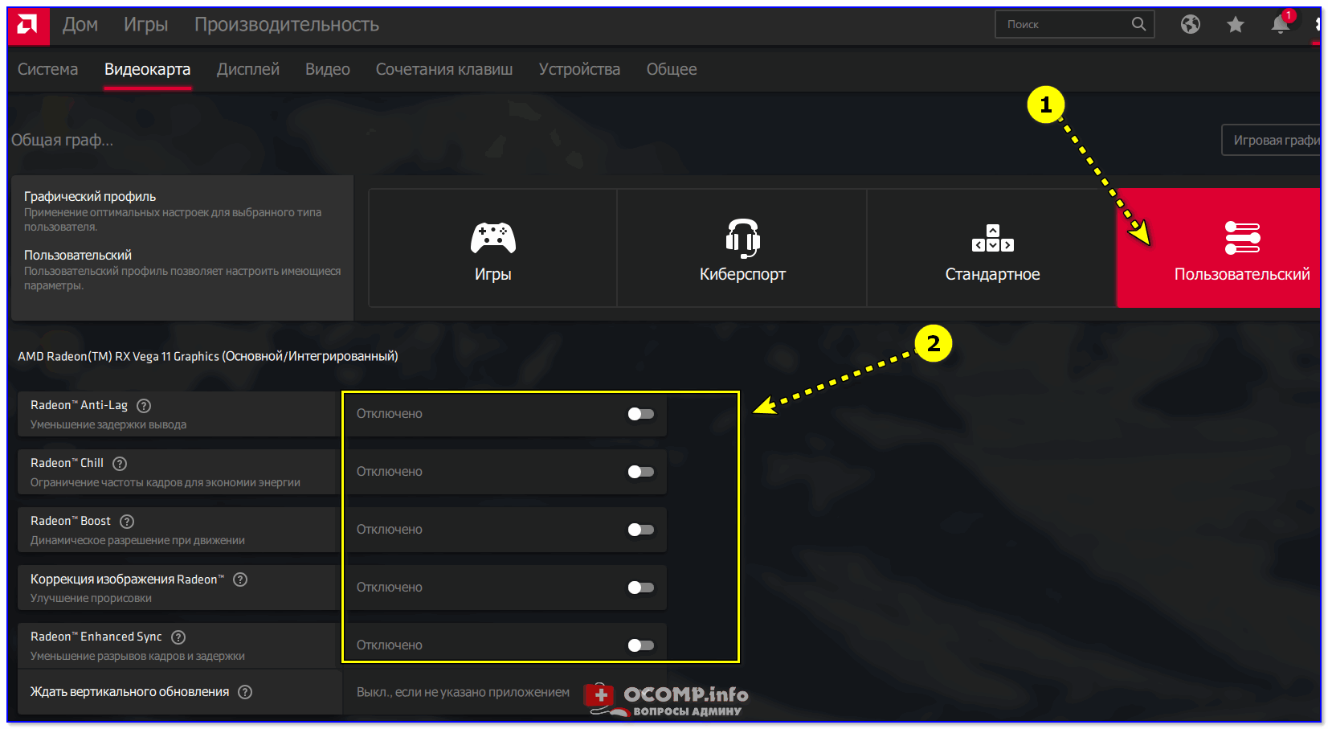Open the Производительность menu
The image size is (1328, 729).
(286, 25)
